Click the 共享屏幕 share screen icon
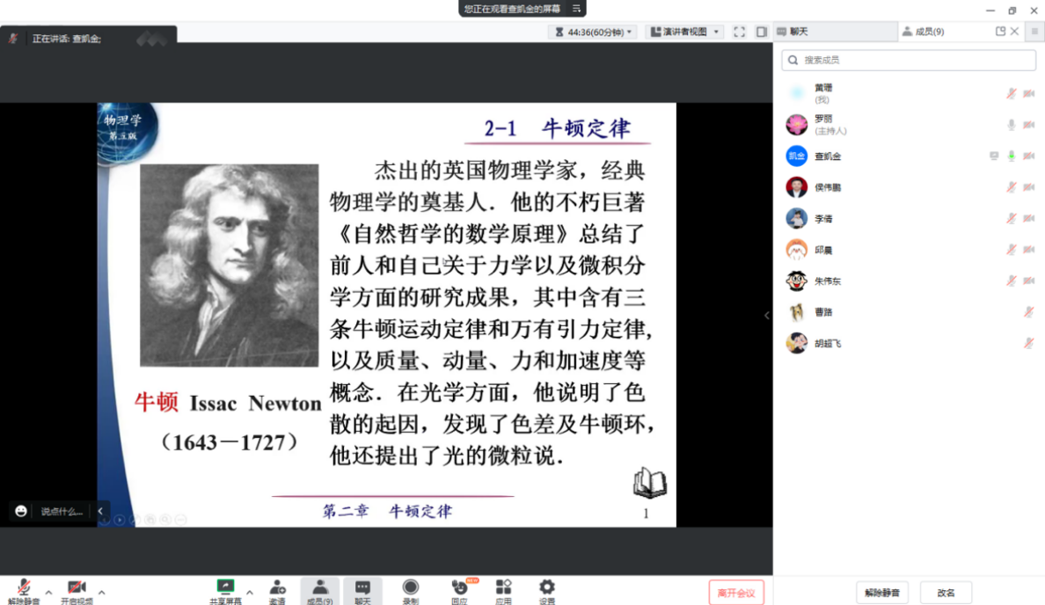The image size is (1045, 605). tap(225, 587)
